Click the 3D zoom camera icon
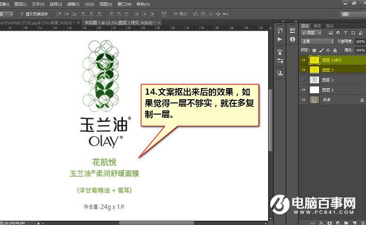The width and height of the screenshot is (366, 225). pos(226,14)
